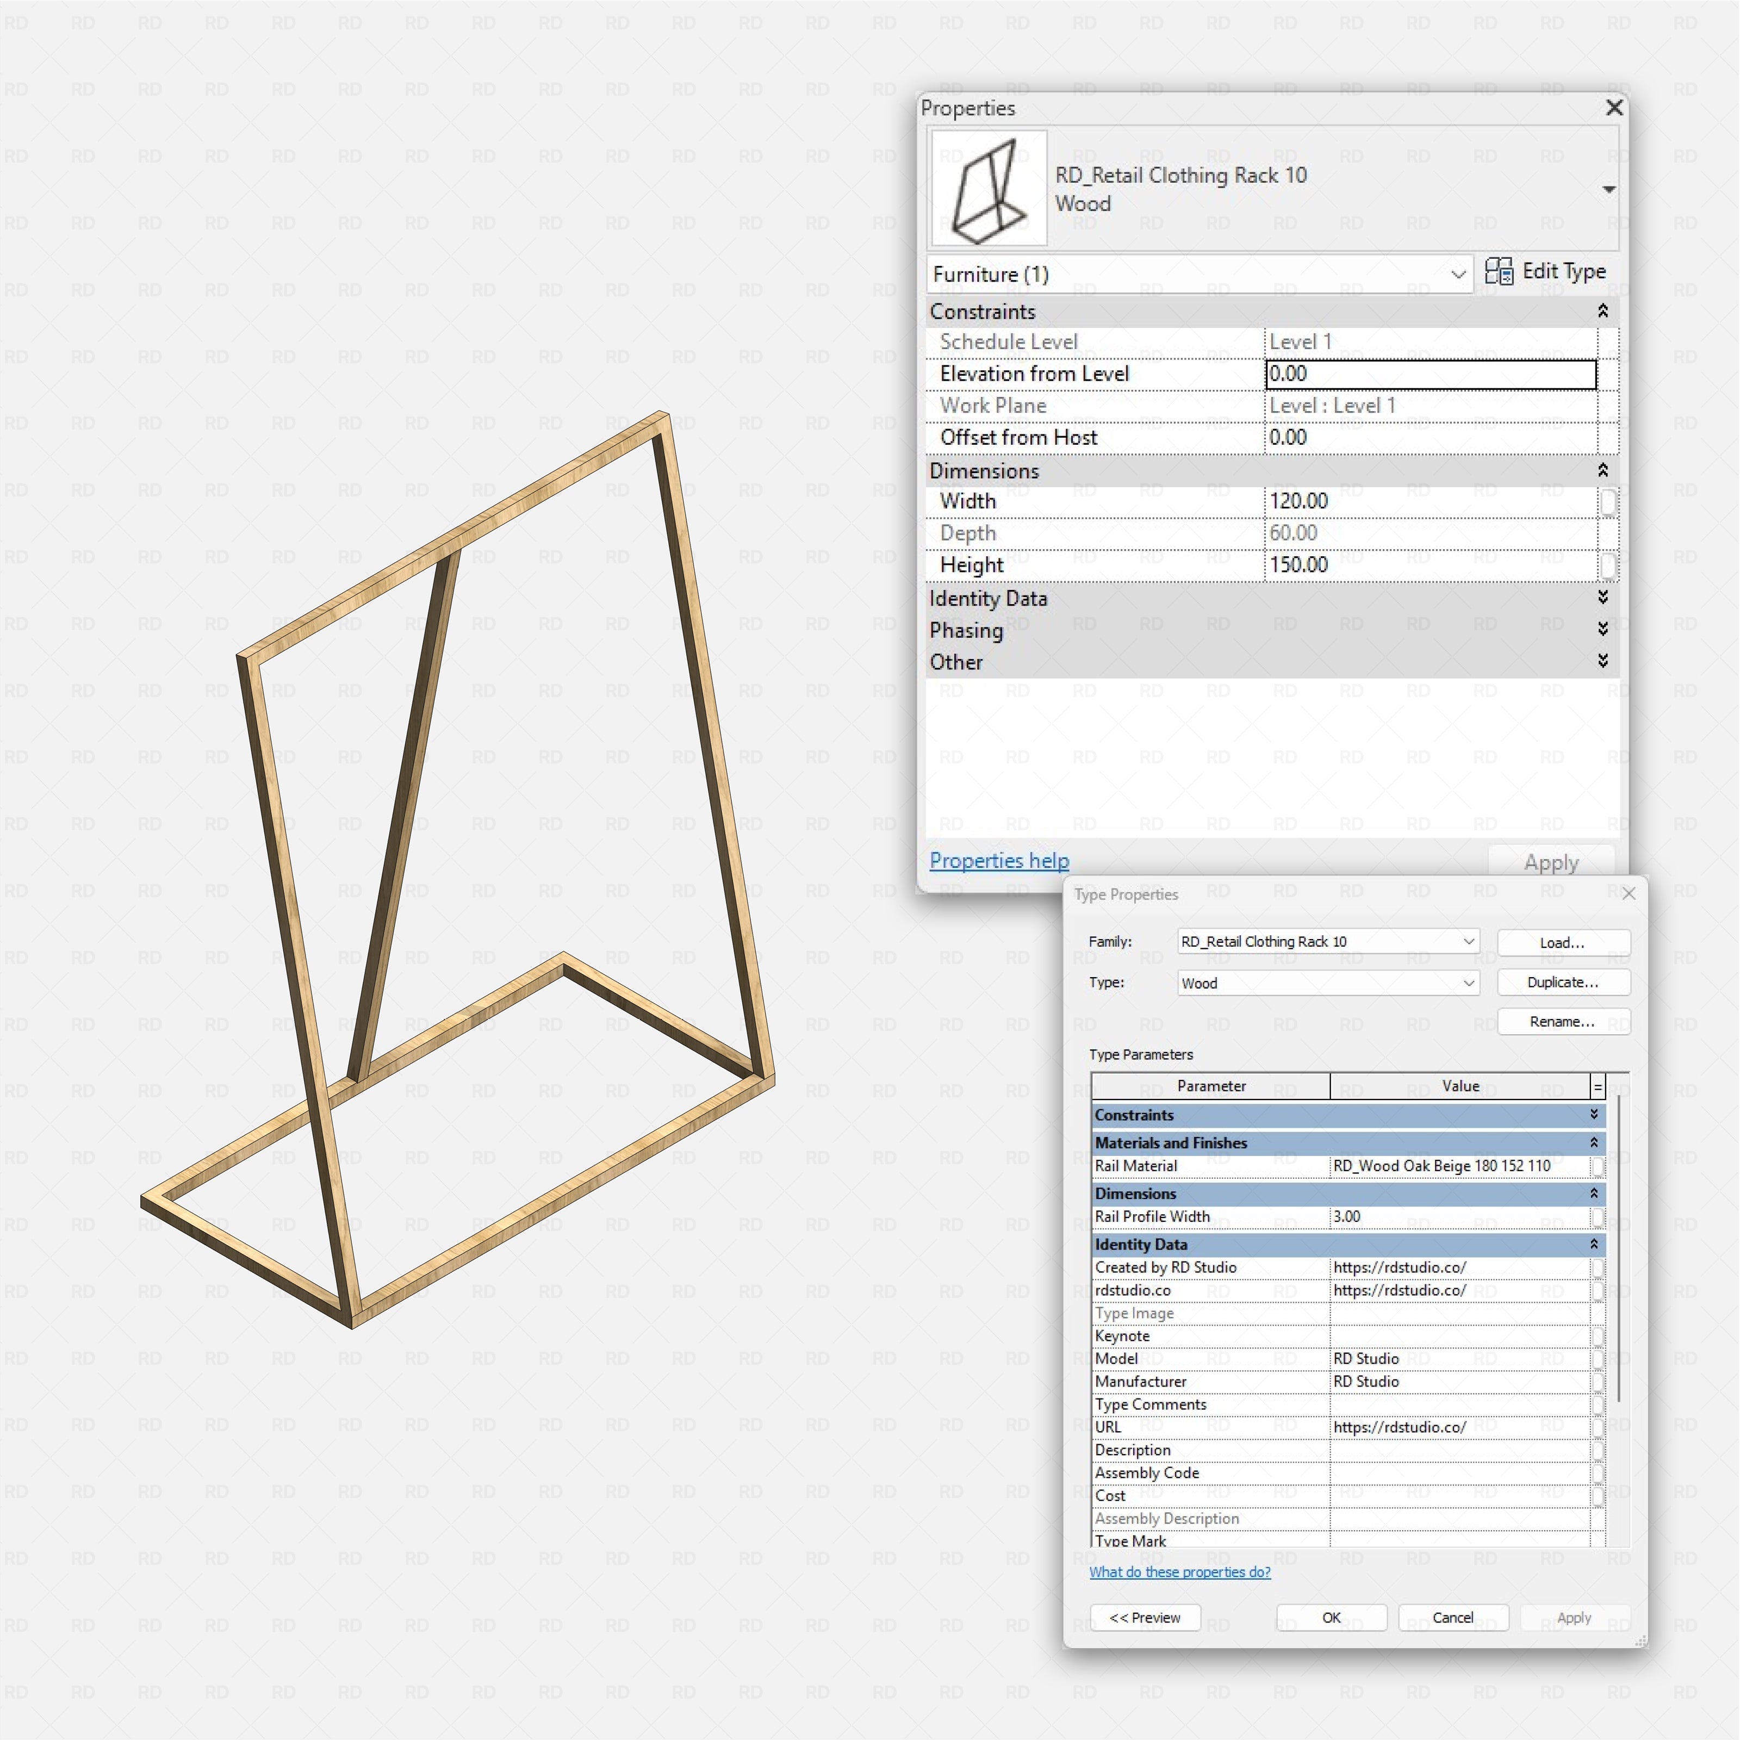Click the URL row value cell
This screenshot has width=1740, height=1740.
(1460, 1427)
